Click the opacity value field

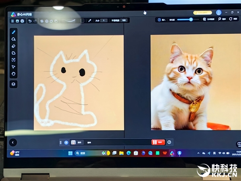(124, 21)
